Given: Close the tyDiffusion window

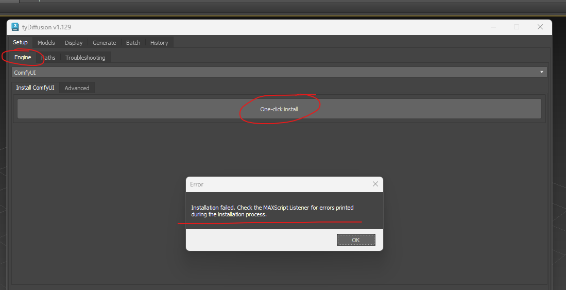Looking at the screenshot, I should click(540, 27).
